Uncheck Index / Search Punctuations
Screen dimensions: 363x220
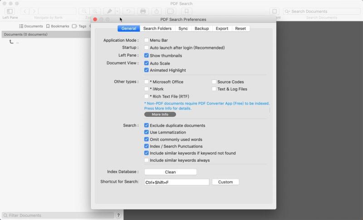[x=146, y=146]
